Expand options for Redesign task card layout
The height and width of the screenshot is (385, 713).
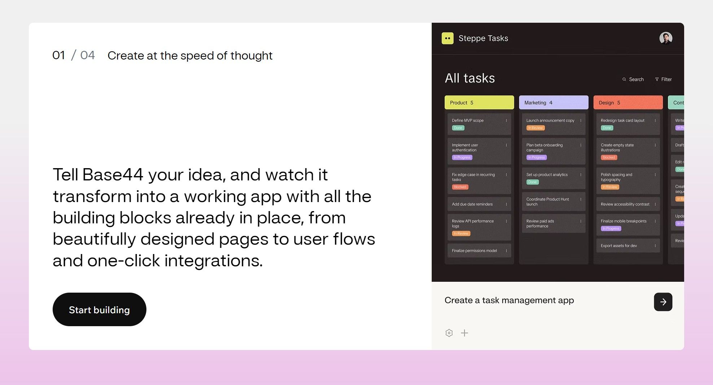[655, 121]
